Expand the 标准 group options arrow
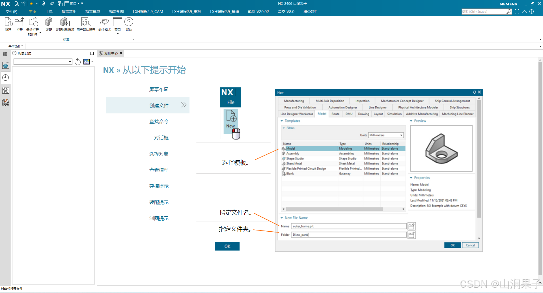 coord(134,40)
